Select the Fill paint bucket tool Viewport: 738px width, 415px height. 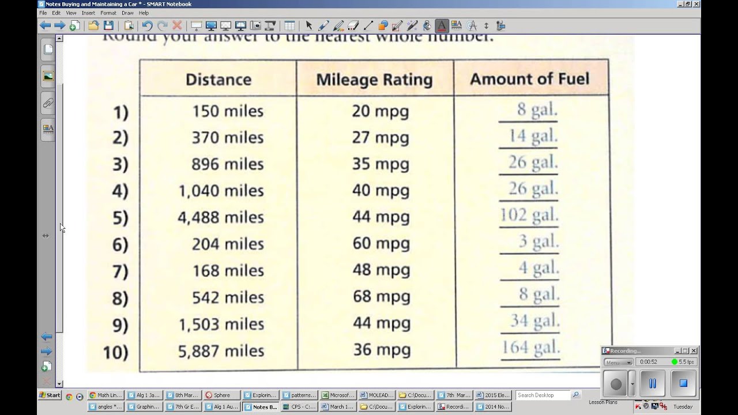click(427, 25)
